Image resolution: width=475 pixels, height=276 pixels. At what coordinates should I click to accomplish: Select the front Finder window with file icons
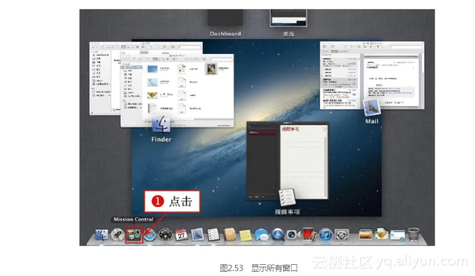pos(178,90)
